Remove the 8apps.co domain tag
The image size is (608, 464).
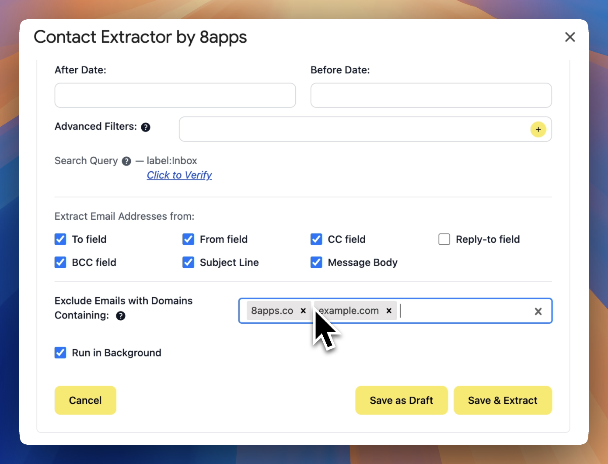click(303, 311)
